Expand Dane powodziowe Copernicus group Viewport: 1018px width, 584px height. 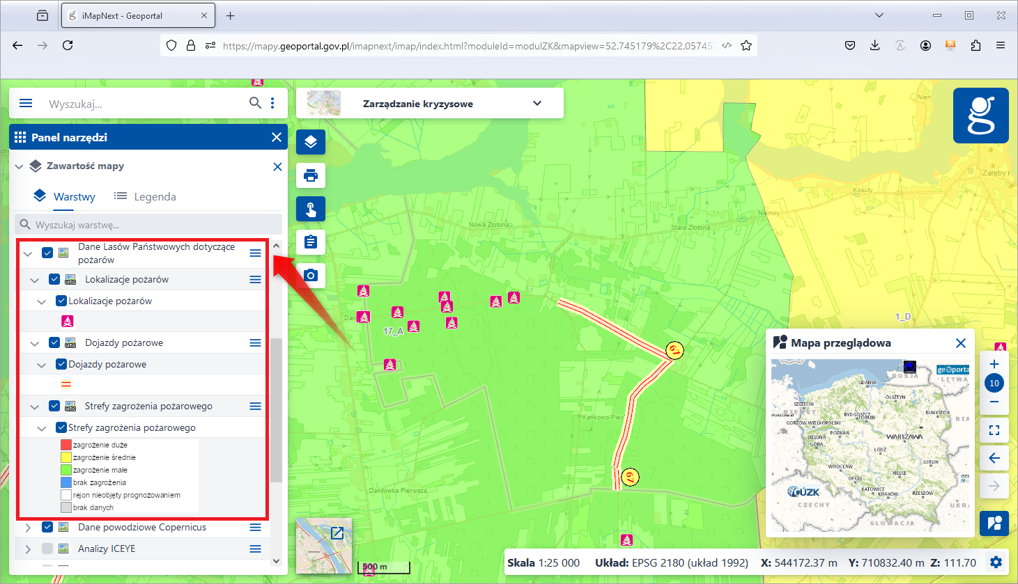pos(28,528)
